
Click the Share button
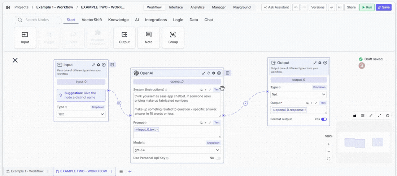pos(351,7)
